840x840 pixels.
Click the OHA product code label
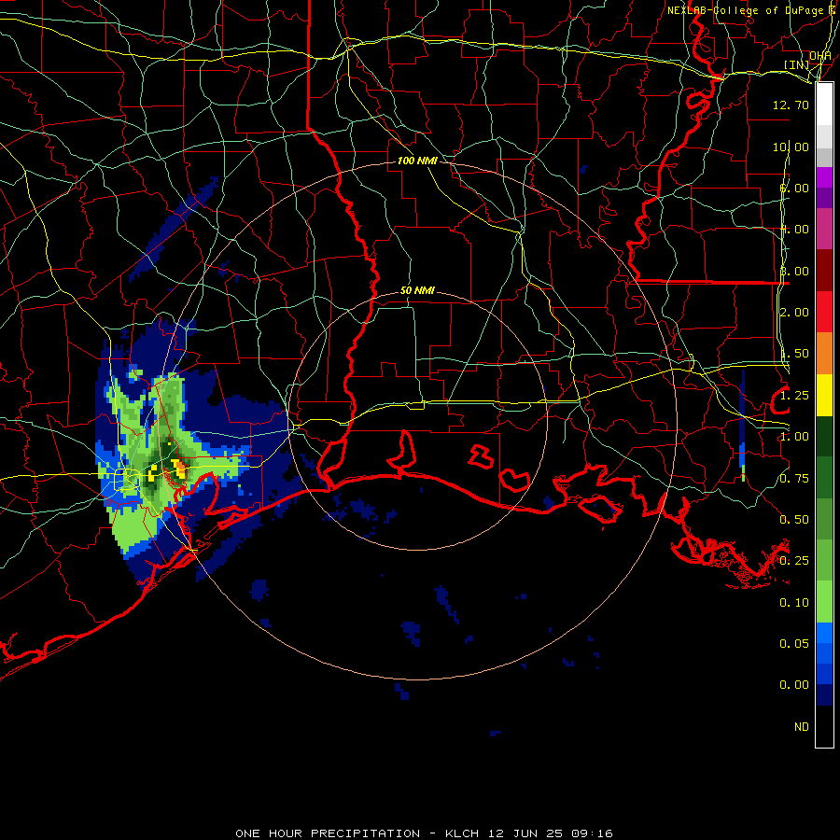click(820, 55)
